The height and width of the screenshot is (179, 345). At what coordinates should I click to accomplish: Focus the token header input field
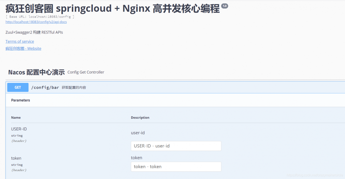[x=176, y=167]
